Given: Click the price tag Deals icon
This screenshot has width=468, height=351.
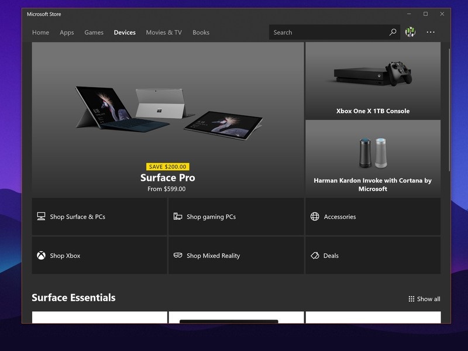Looking at the screenshot, I should point(315,256).
